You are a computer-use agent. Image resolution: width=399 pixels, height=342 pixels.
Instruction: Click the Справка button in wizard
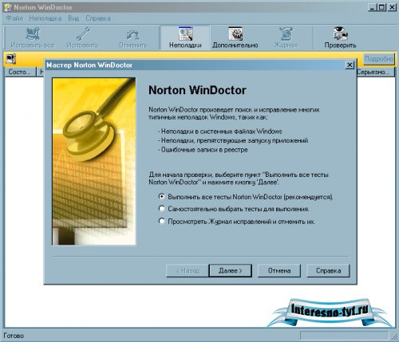pyautogui.click(x=328, y=270)
